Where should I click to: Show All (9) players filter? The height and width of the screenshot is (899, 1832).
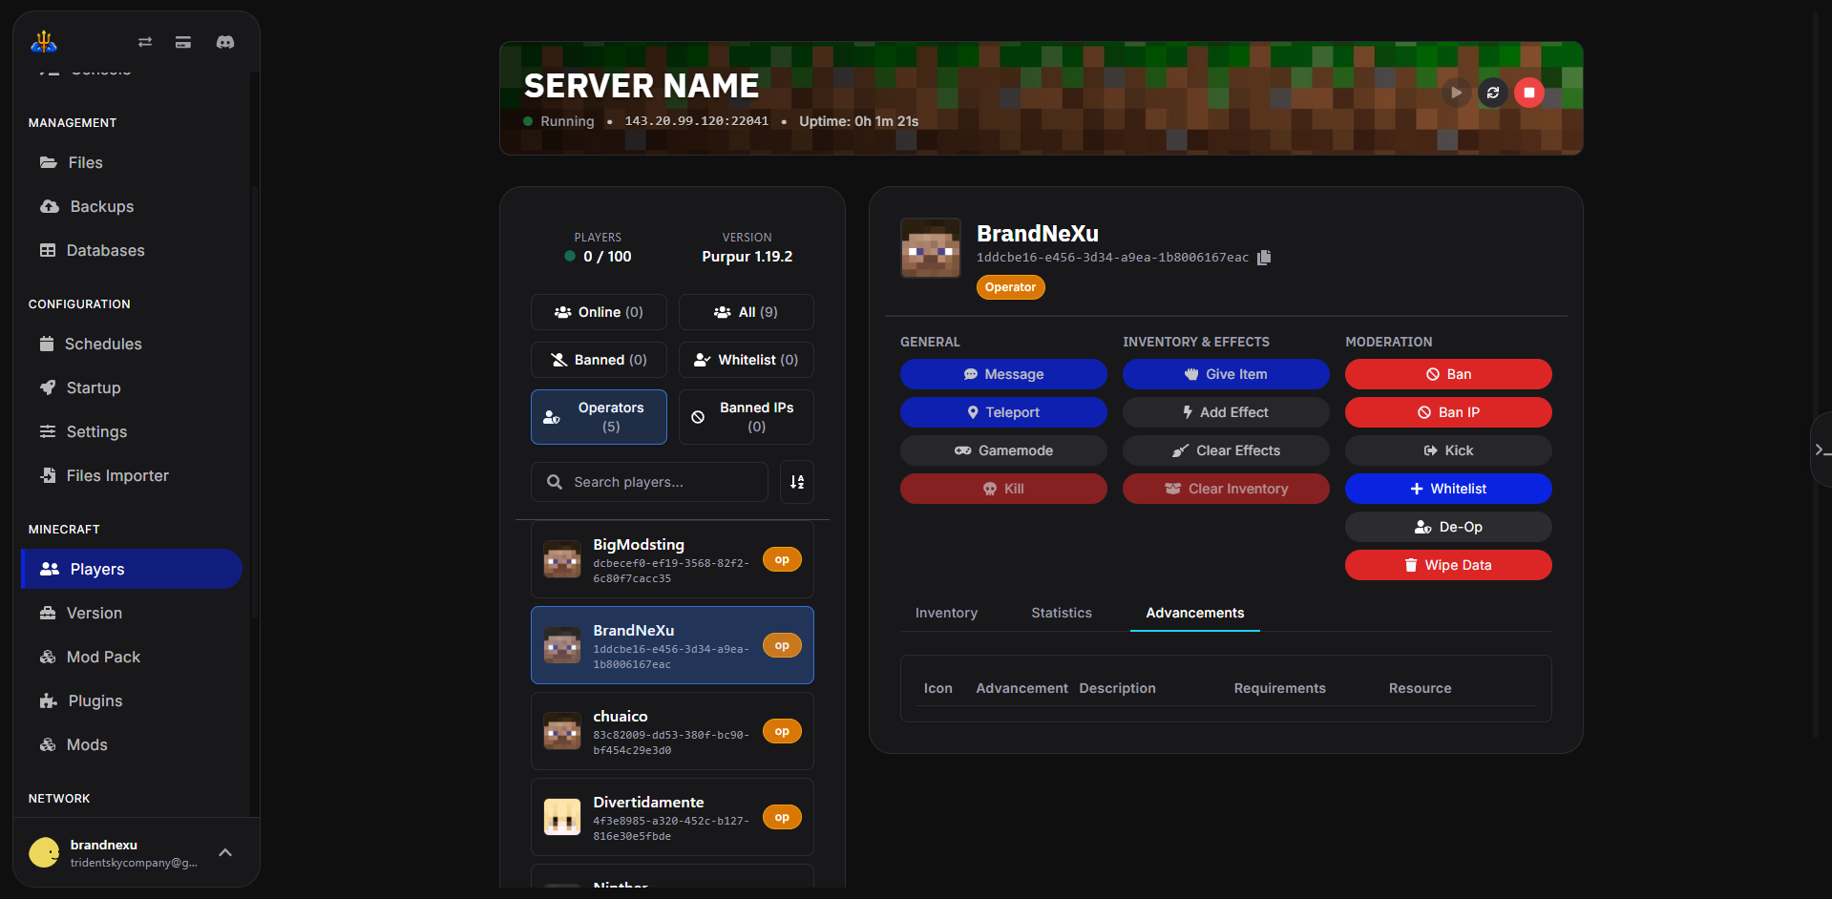pyautogui.click(x=746, y=312)
